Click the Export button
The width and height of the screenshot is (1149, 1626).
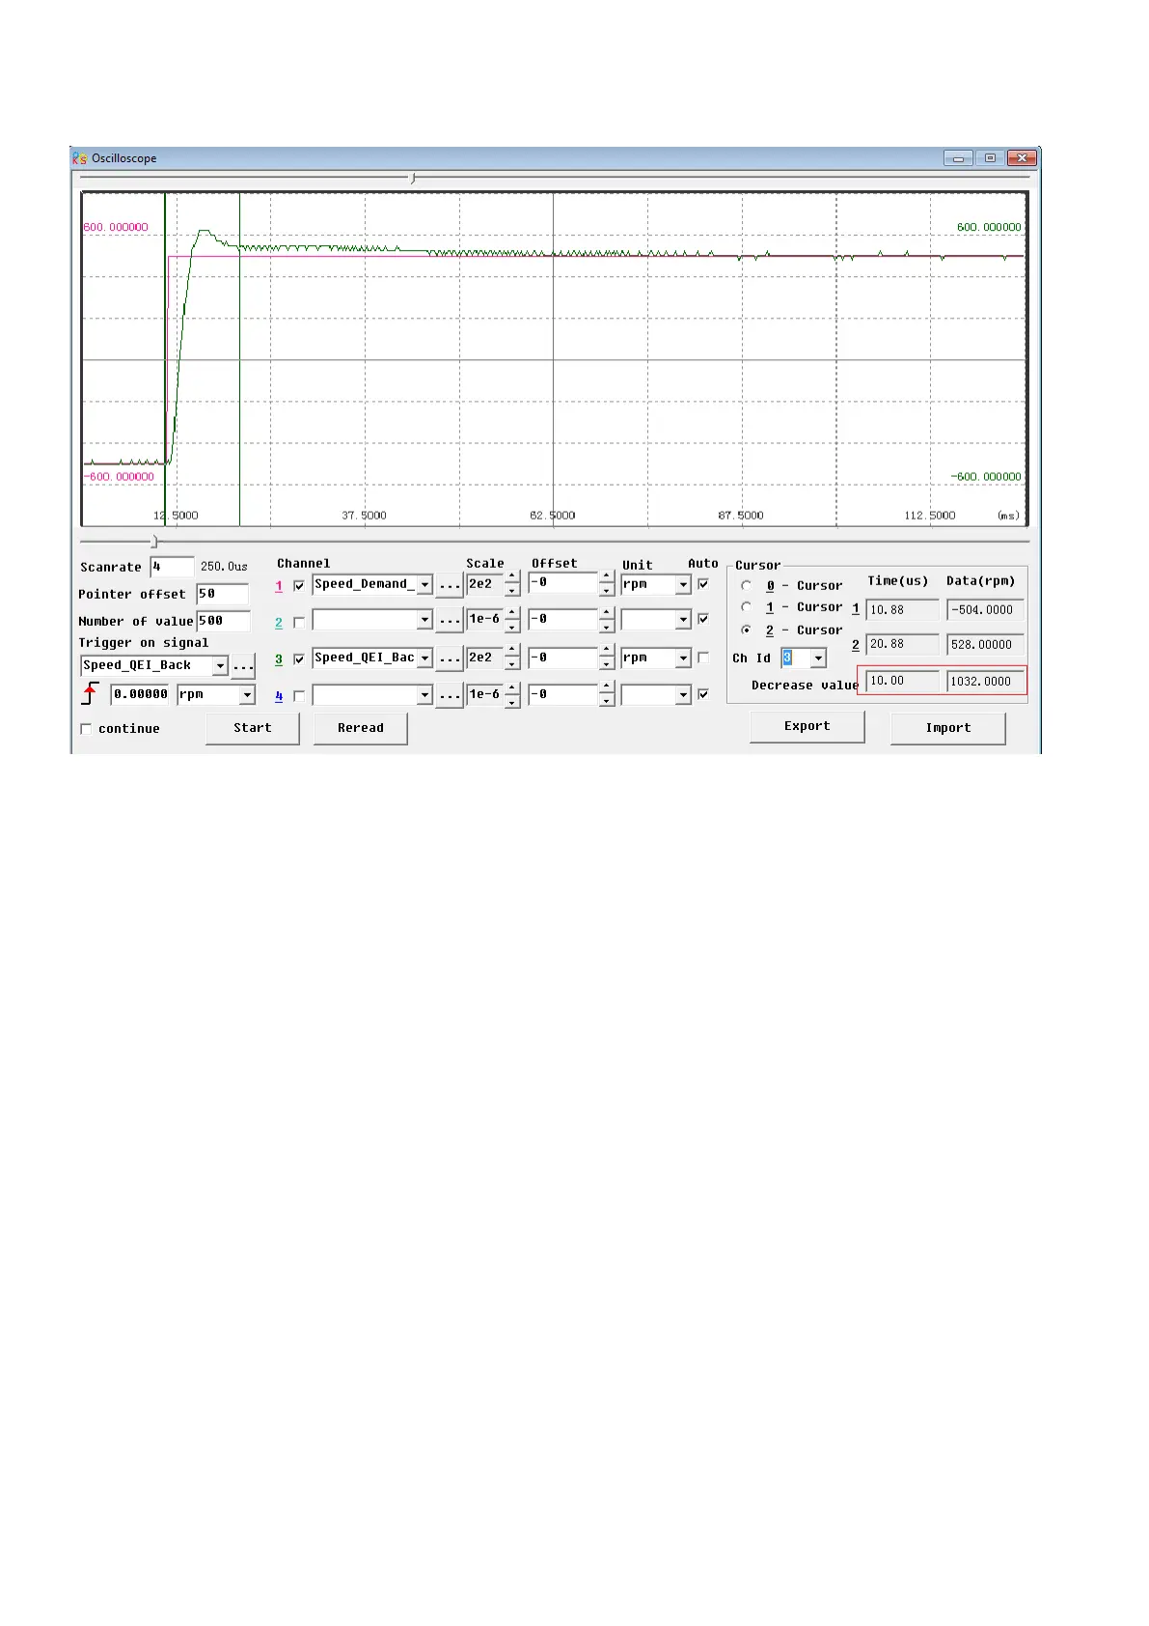coord(807,726)
